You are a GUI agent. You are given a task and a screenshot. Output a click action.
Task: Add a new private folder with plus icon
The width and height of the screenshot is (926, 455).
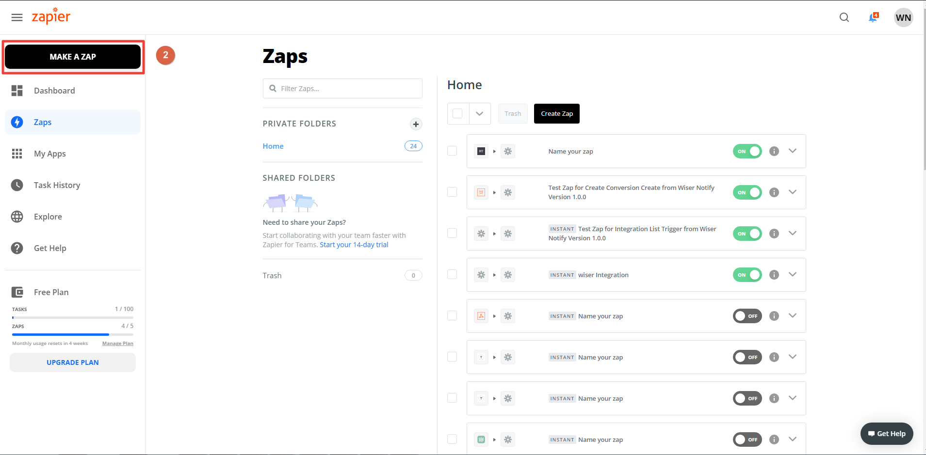click(x=416, y=124)
